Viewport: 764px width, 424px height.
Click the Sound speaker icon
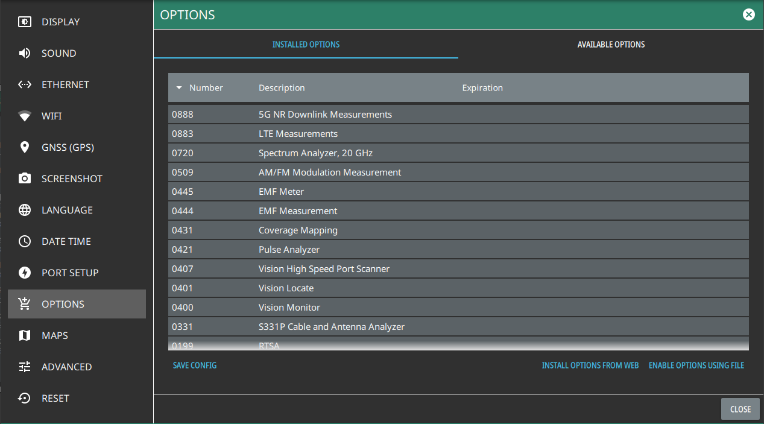click(x=25, y=53)
